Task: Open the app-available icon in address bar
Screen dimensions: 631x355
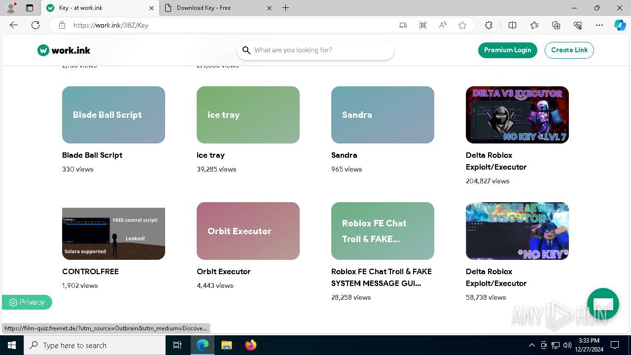Action: click(x=403, y=25)
